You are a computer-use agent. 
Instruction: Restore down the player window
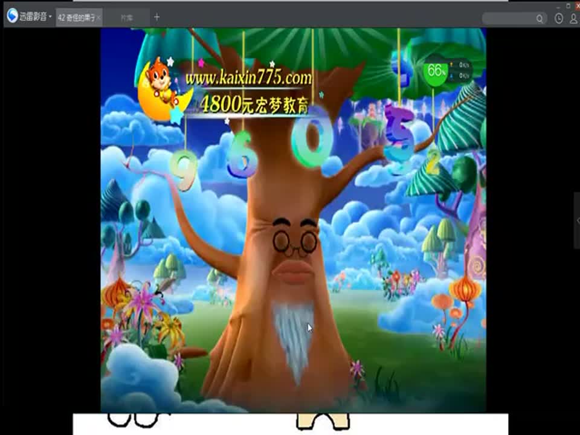pyautogui.click(x=567, y=5)
